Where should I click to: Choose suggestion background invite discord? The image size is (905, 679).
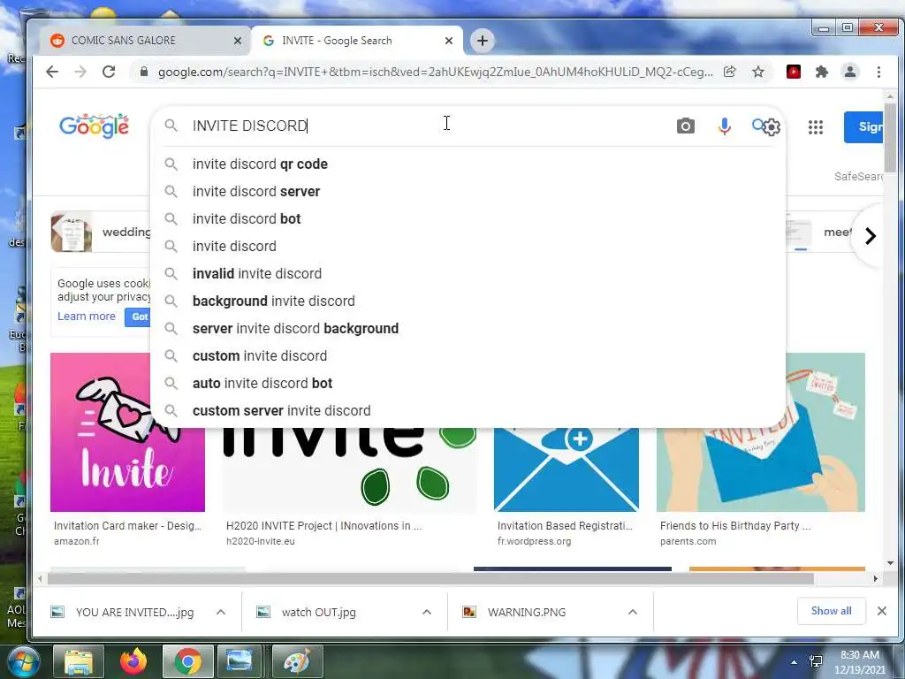[468, 301]
